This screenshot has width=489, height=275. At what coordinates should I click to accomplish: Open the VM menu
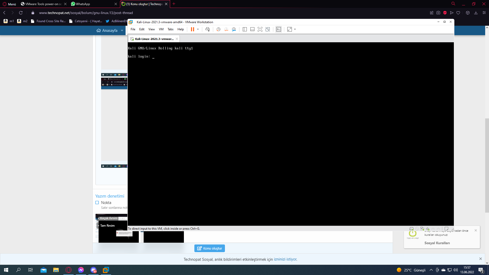tap(161, 29)
